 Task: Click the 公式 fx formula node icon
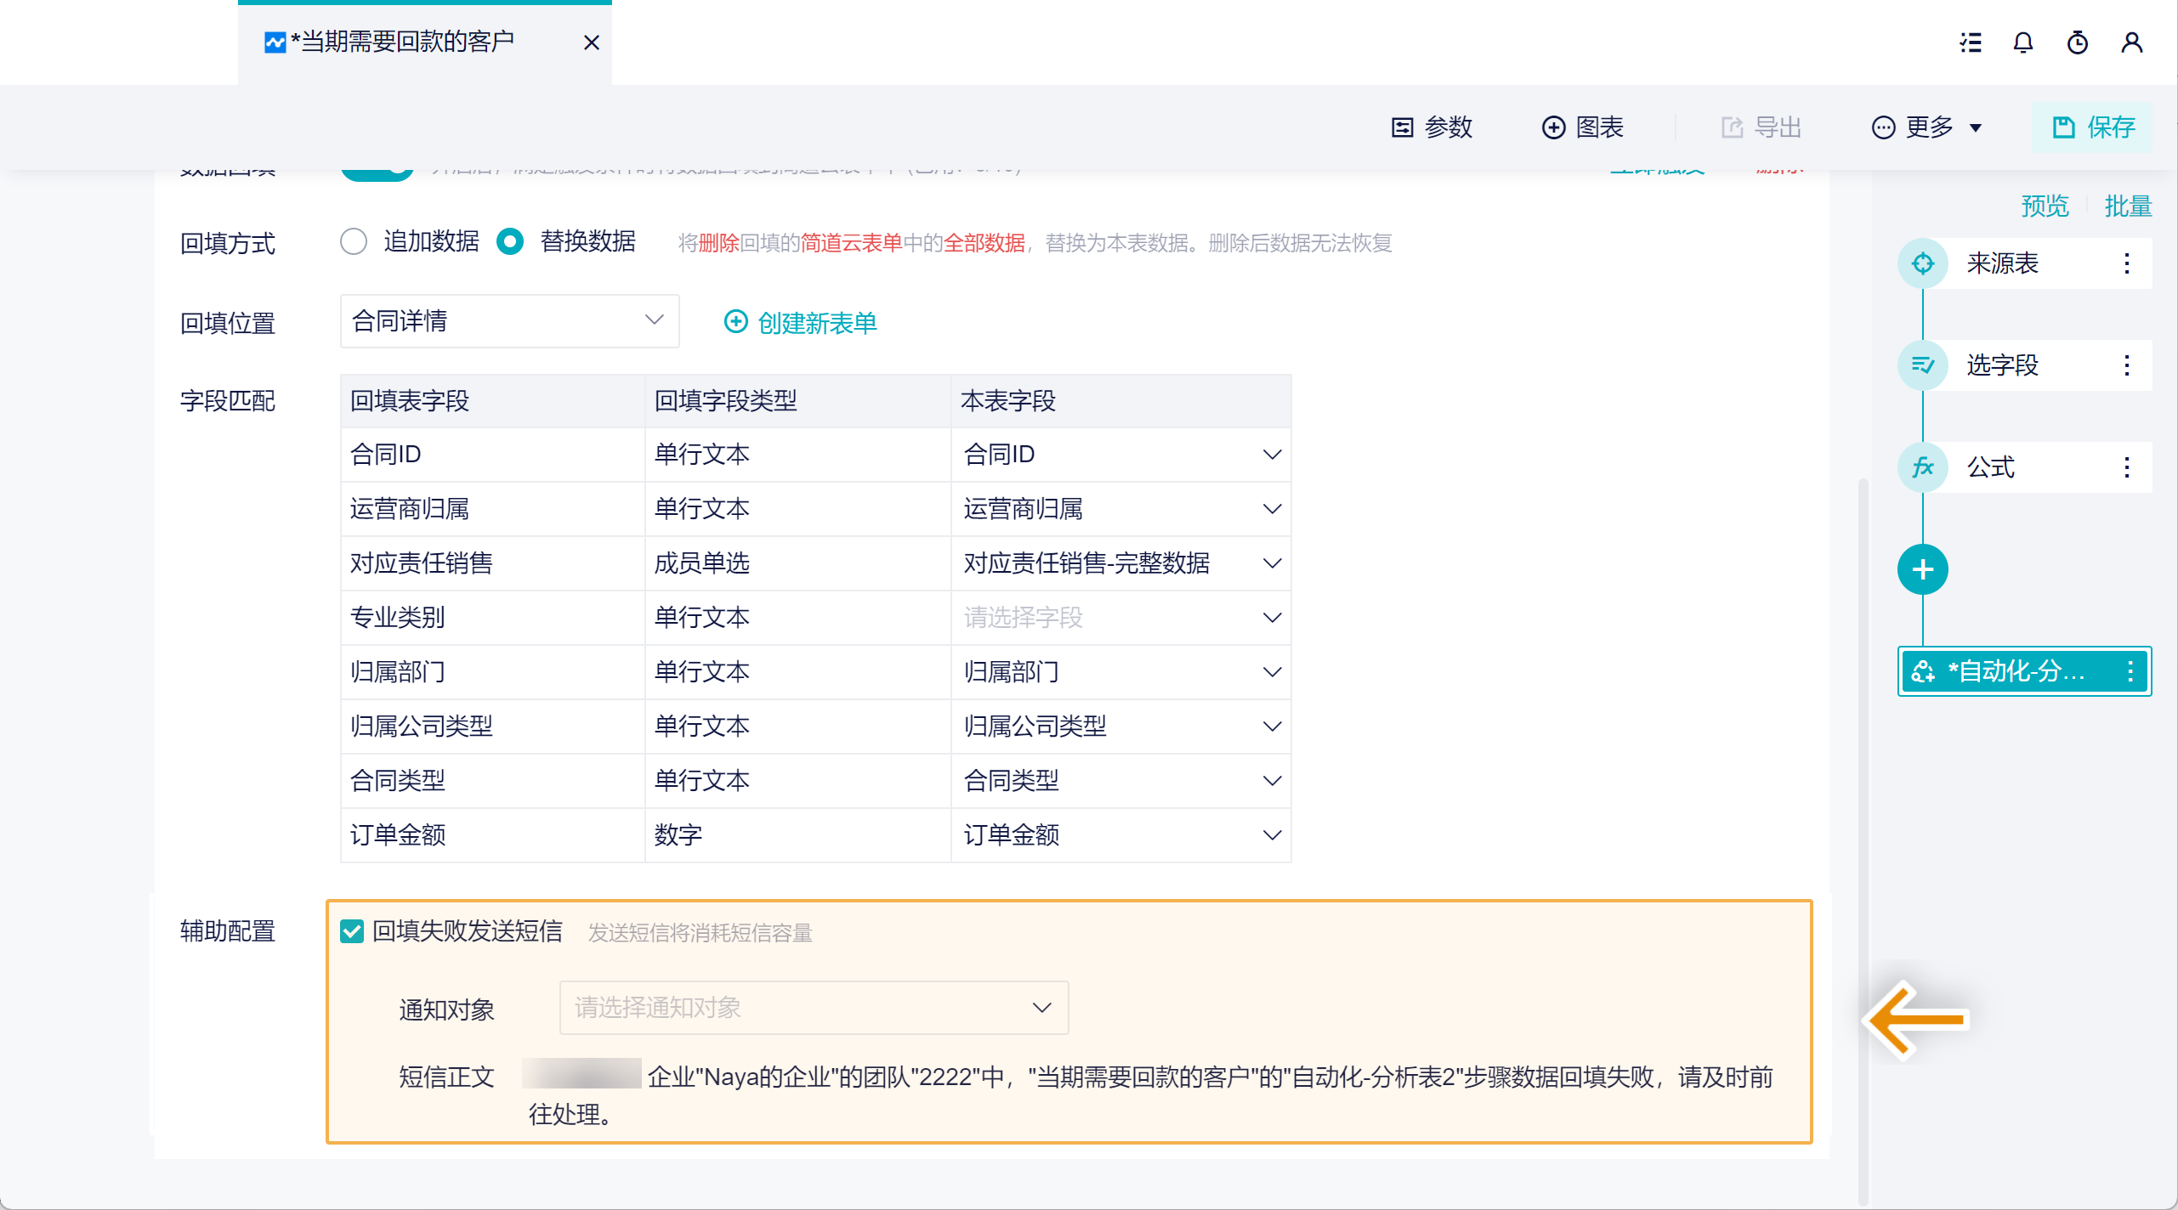coord(1923,467)
